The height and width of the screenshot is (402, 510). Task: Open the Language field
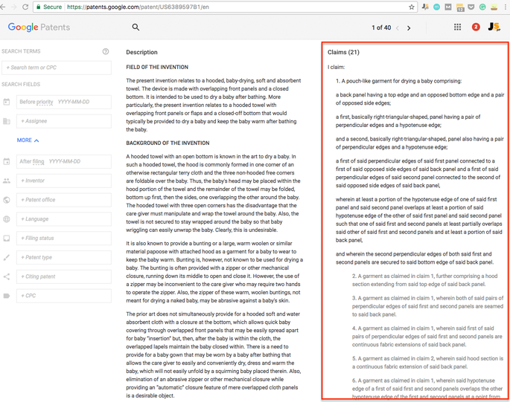coord(64,219)
